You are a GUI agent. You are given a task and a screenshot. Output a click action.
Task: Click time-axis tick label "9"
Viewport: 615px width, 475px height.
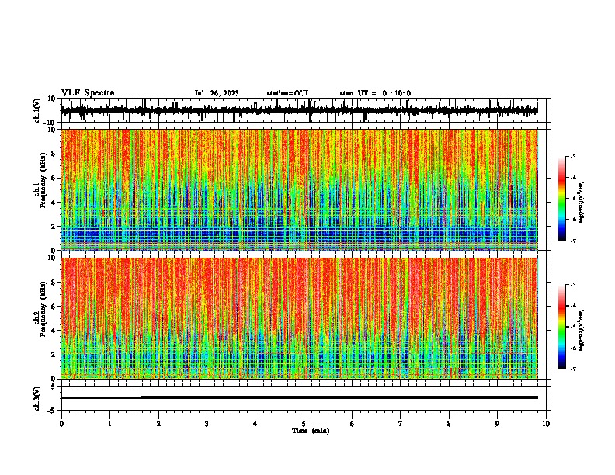[497, 424]
